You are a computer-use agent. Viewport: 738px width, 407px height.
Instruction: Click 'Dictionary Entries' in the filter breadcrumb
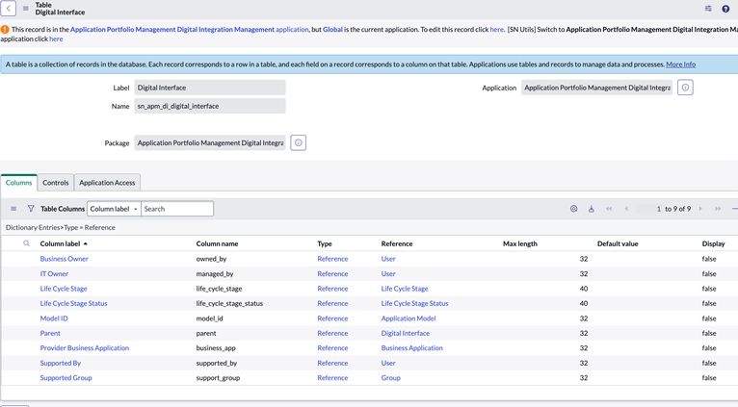[33, 227]
